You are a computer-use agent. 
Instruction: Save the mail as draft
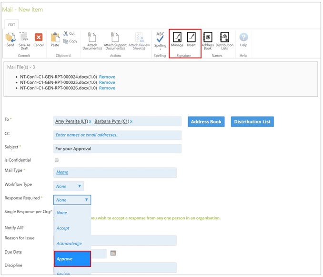pos(24,41)
